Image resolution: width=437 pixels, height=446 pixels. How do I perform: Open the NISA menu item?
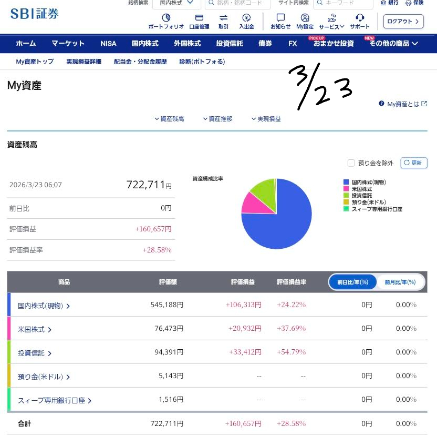[108, 44]
